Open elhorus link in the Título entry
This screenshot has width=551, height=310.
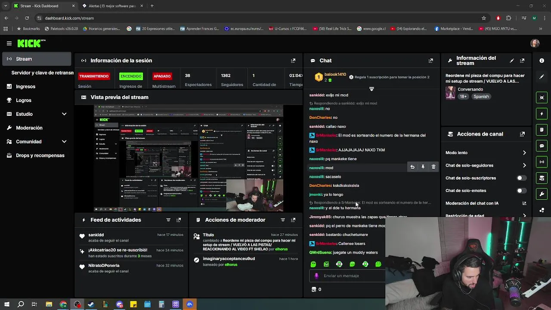point(281,249)
